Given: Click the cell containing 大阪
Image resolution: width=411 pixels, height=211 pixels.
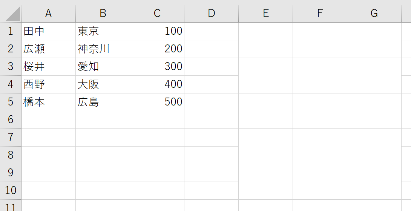Looking at the screenshot, I should coord(103,84).
